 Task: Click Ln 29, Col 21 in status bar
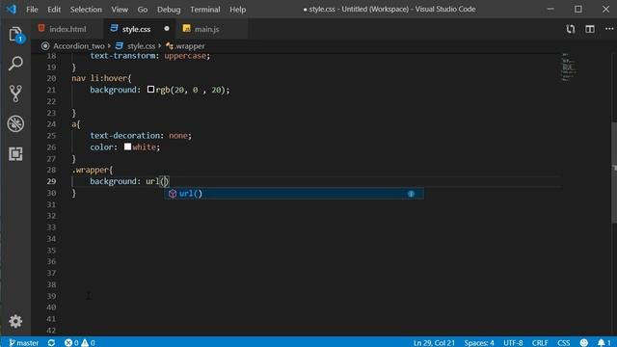click(434, 343)
